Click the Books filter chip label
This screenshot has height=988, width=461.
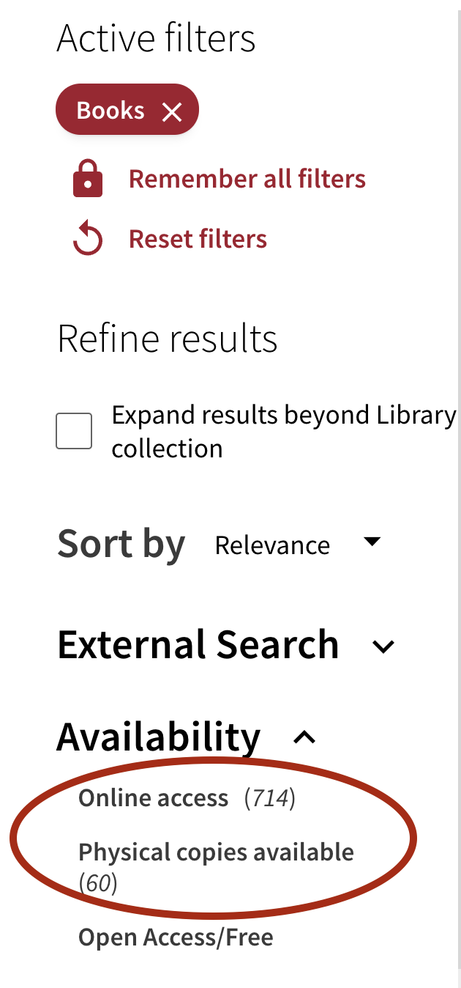coord(110,111)
